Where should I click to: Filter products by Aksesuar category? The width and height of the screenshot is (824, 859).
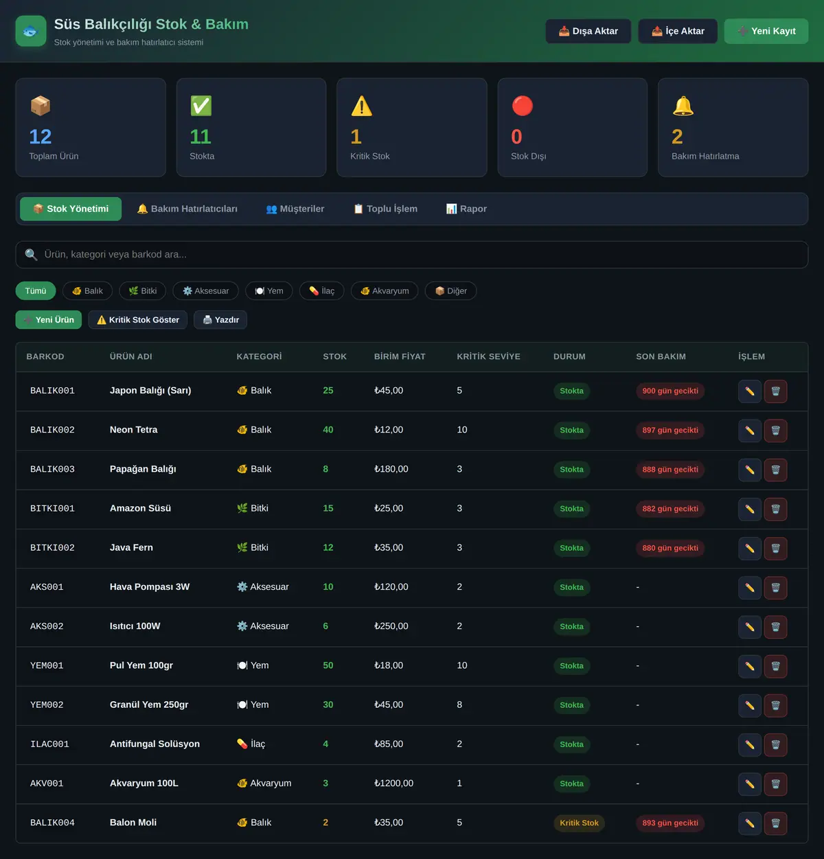(206, 291)
